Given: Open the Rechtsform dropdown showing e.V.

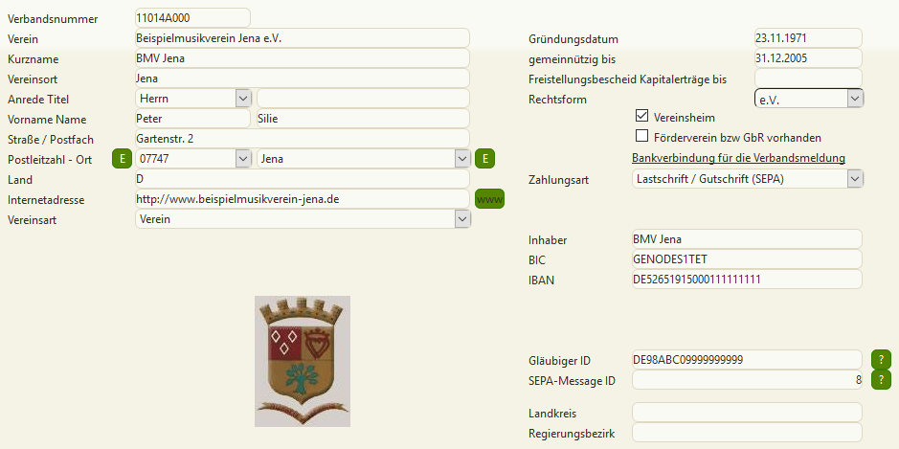Looking at the screenshot, I should [x=855, y=99].
